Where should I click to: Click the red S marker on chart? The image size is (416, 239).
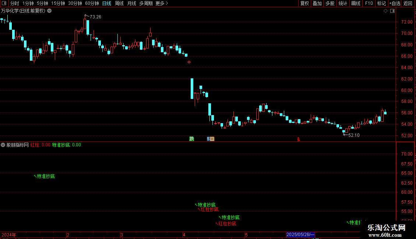point(299,139)
